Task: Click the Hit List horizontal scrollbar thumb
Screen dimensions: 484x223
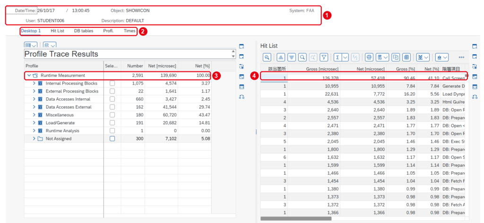Action: point(296,218)
